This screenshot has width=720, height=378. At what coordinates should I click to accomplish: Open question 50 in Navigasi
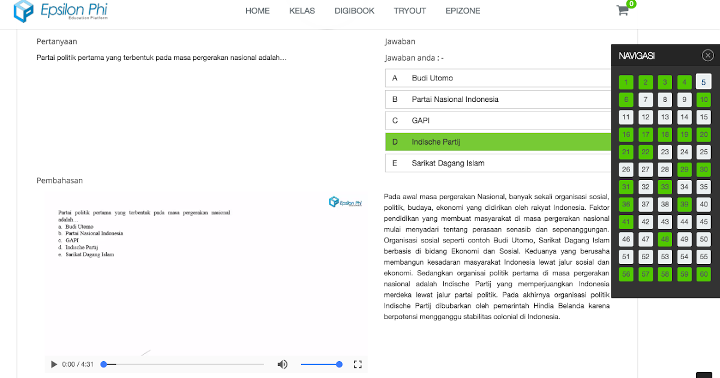(704, 239)
